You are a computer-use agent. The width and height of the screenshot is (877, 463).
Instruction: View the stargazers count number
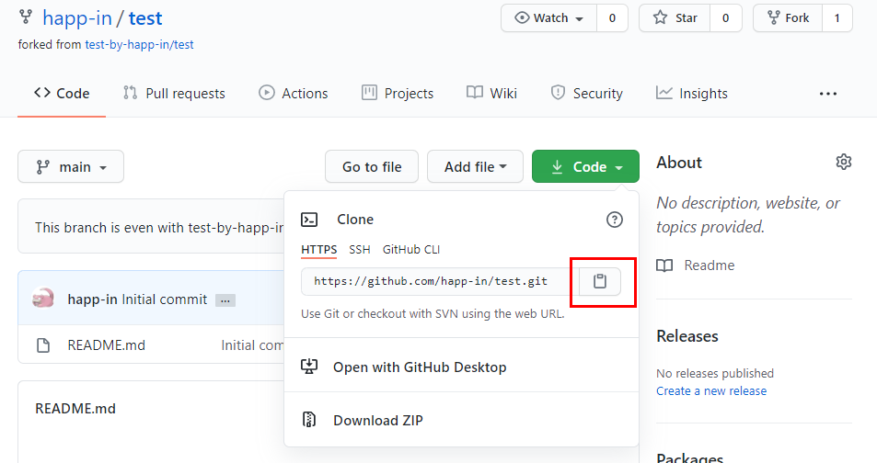coord(725,17)
